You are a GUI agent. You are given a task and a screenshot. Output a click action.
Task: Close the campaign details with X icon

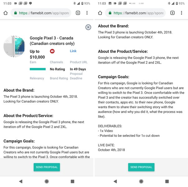(x=88, y=27)
